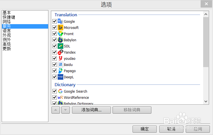Select the Google Search text label

click(x=75, y=91)
